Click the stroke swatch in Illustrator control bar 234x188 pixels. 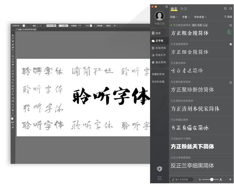(x=29, y=26)
